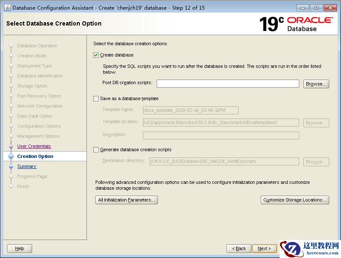Click the Template location field
This screenshot has width=341, height=258.
(x=221, y=122)
